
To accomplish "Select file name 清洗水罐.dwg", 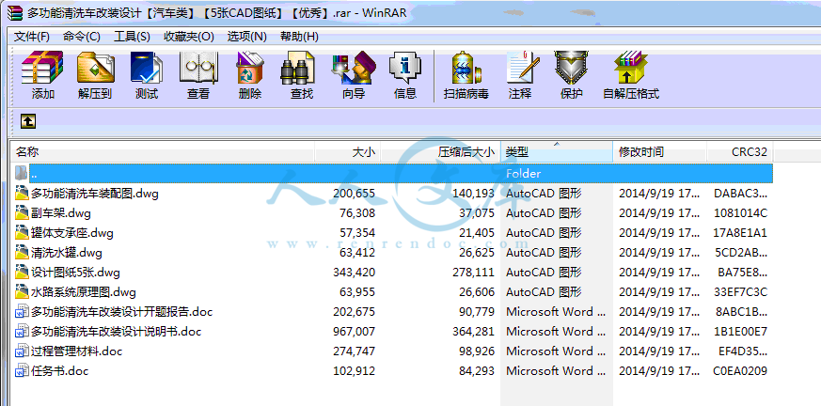I will (x=67, y=253).
